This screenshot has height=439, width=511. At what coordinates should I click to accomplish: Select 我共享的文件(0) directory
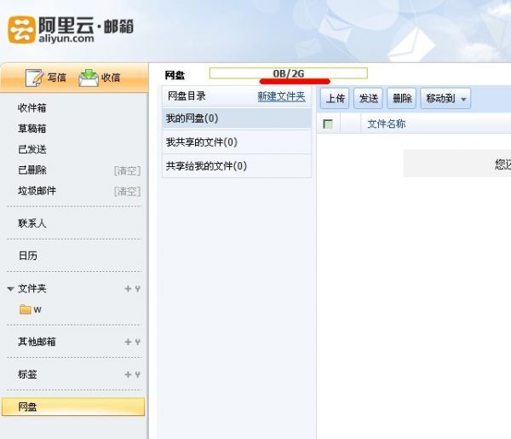click(x=237, y=142)
